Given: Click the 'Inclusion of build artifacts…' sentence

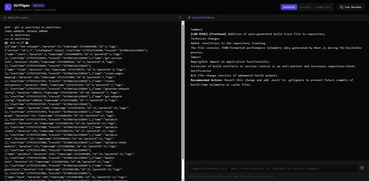Looking at the screenshot, I should coord(273,66).
